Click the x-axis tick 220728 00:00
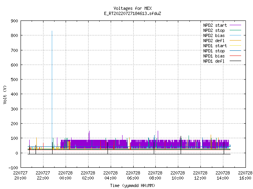This screenshot has width=253, height=189. pos(65,175)
